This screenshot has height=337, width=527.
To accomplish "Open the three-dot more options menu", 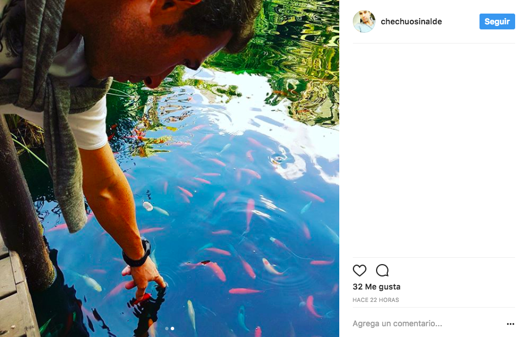I will tap(511, 324).
